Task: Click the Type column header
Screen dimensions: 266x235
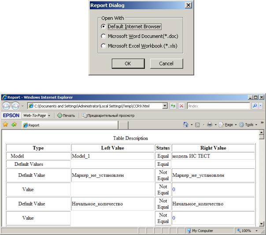Action: [38, 148]
